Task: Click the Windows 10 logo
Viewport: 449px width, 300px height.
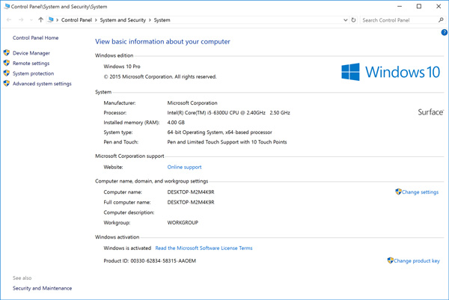Action: pos(391,72)
